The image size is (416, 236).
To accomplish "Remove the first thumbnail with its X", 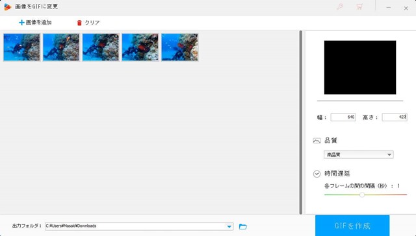I will pos(37,36).
